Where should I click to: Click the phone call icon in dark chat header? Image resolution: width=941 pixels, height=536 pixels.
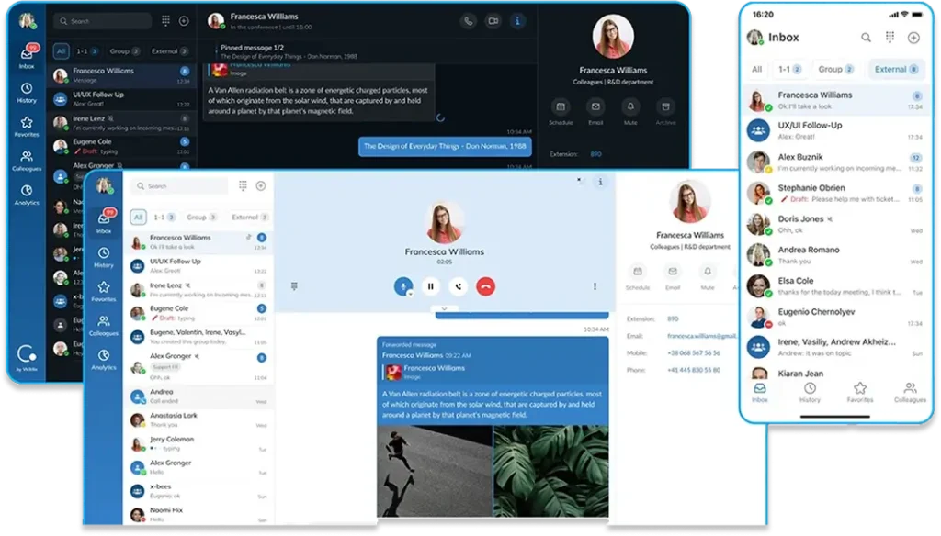click(469, 21)
